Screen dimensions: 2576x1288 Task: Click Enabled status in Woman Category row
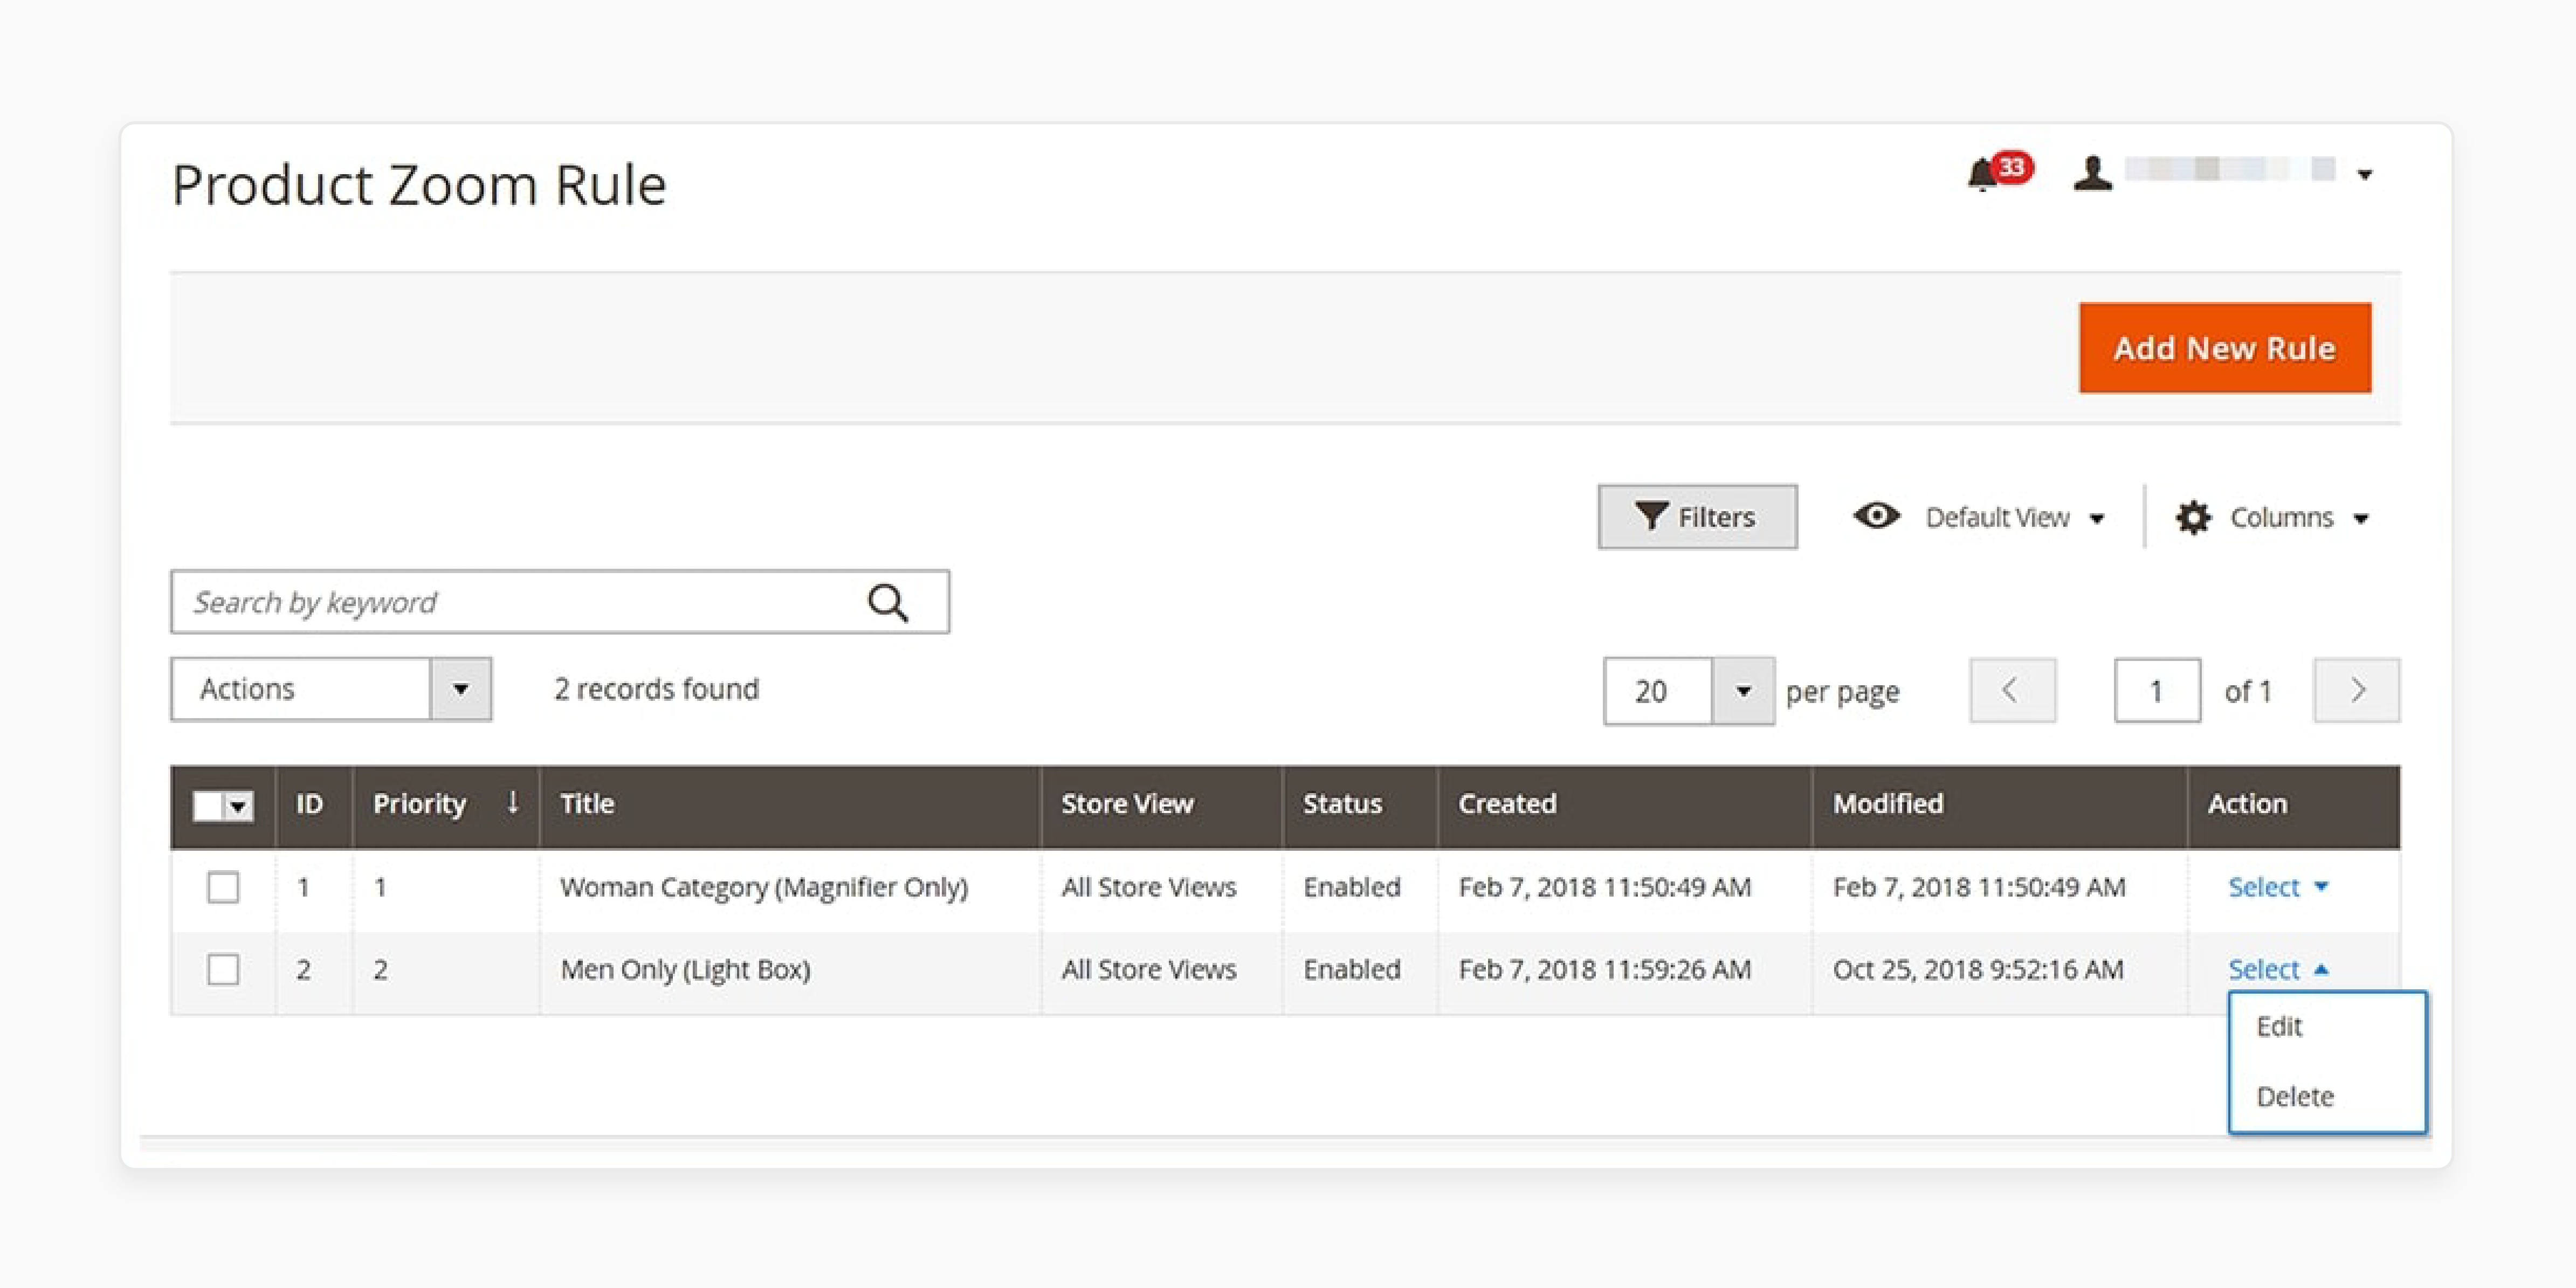tap(1352, 887)
